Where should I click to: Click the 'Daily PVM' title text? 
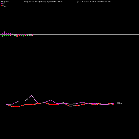tap(5, 2)
